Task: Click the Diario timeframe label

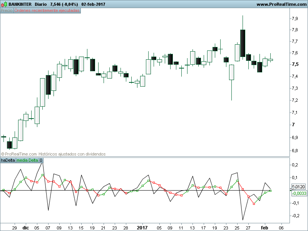Action: (41, 4)
